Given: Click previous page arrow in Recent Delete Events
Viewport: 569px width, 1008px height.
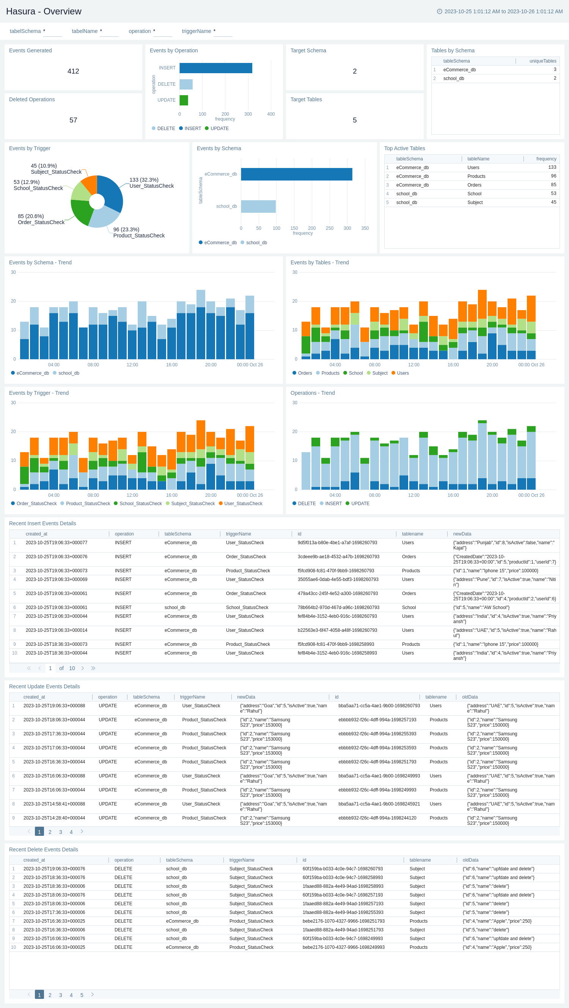Looking at the screenshot, I should tap(28, 994).
